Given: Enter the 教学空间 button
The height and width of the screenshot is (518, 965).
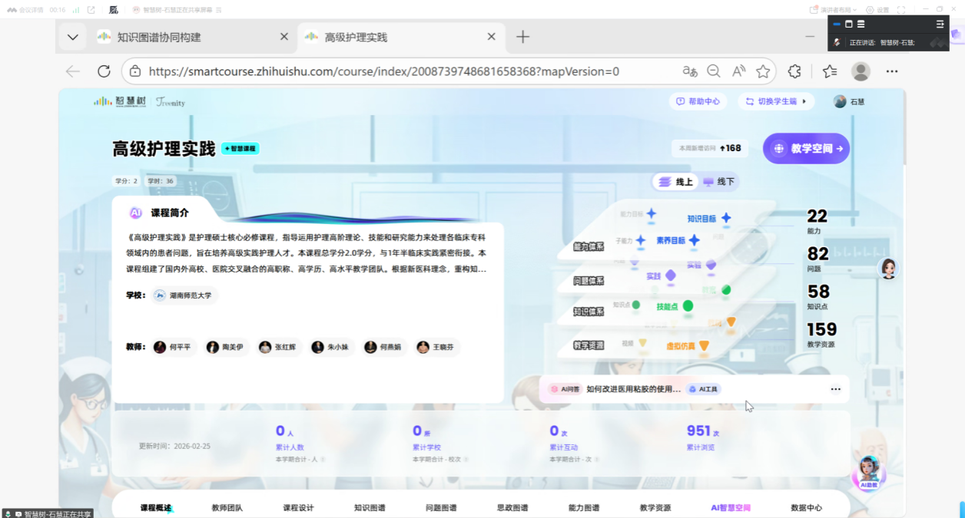Looking at the screenshot, I should (806, 149).
